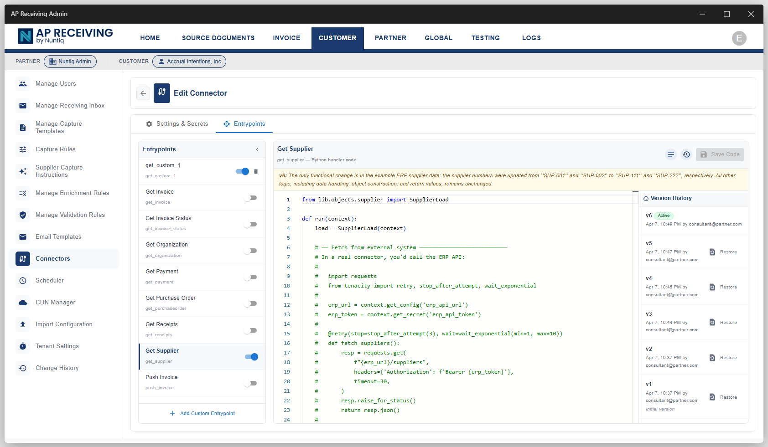
Task: Click the version history clock icon
Action: tap(686, 154)
